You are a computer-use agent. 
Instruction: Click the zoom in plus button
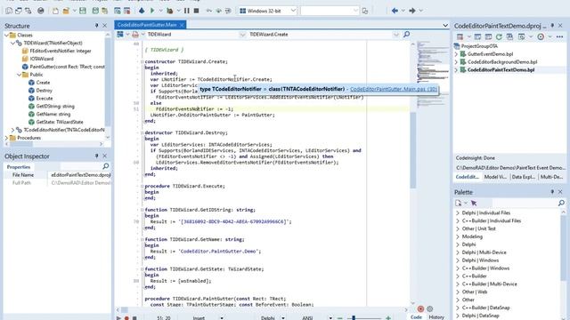(x=388, y=318)
